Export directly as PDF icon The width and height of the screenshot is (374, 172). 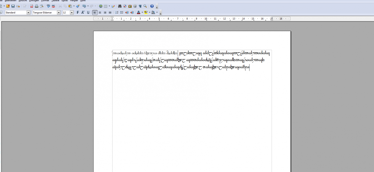coord(31,6)
